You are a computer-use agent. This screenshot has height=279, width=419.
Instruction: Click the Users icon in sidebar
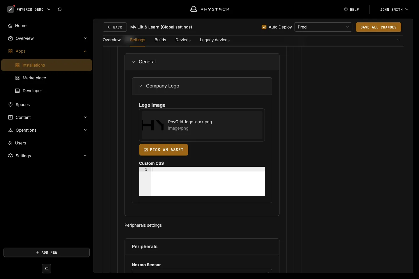tap(10, 143)
